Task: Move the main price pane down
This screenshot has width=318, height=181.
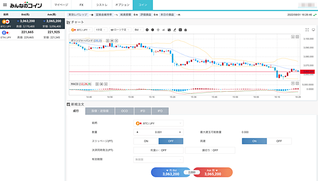Action: tap(293, 37)
